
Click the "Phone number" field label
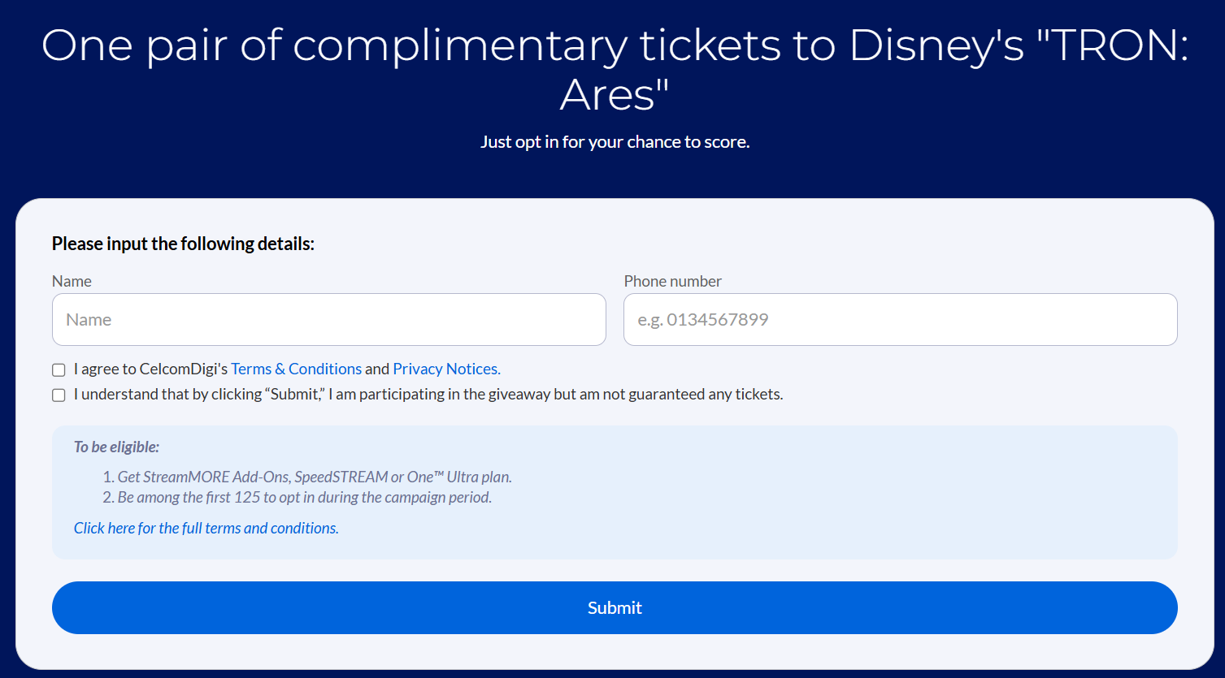coord(672,281)
